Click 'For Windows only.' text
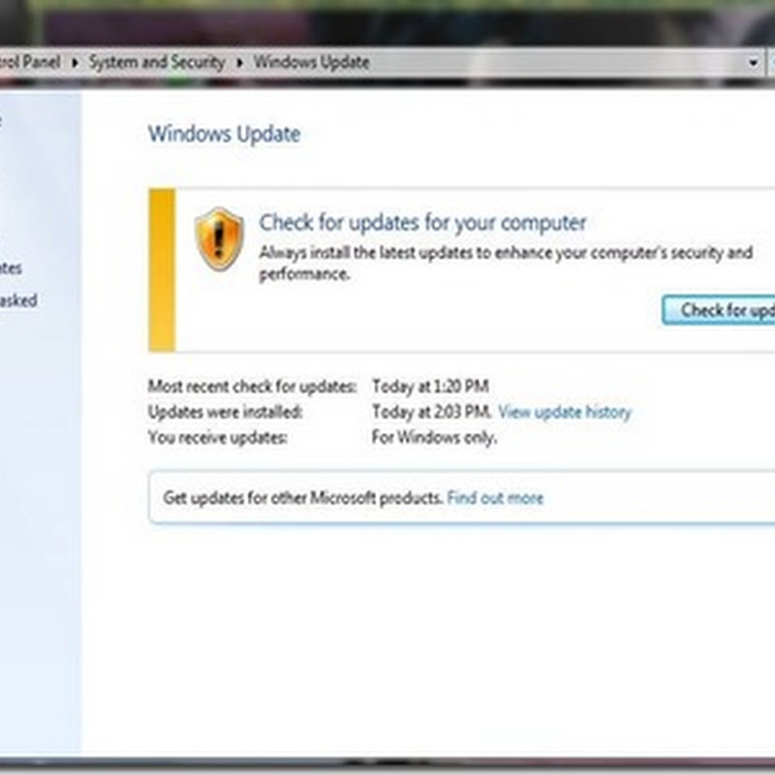 [x=434, y=438]
